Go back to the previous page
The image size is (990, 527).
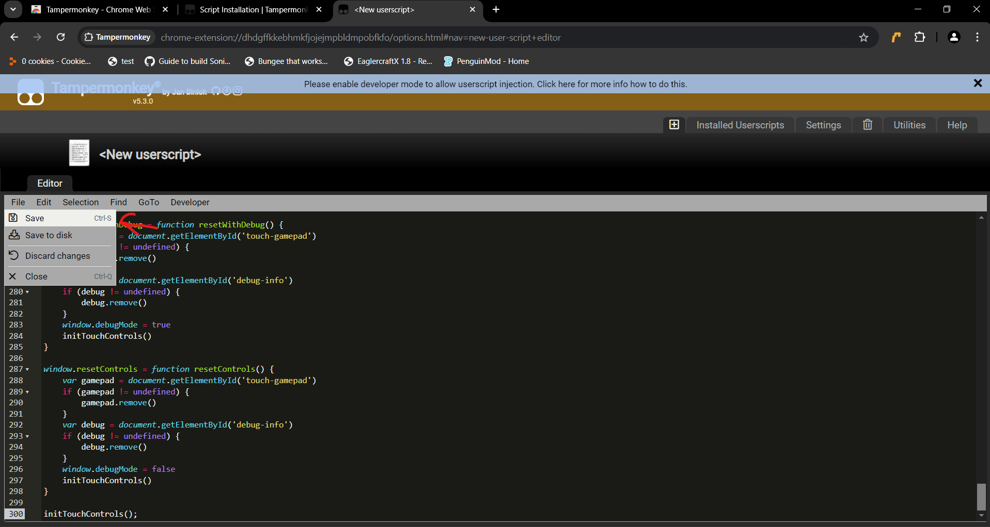click(14, 37)
